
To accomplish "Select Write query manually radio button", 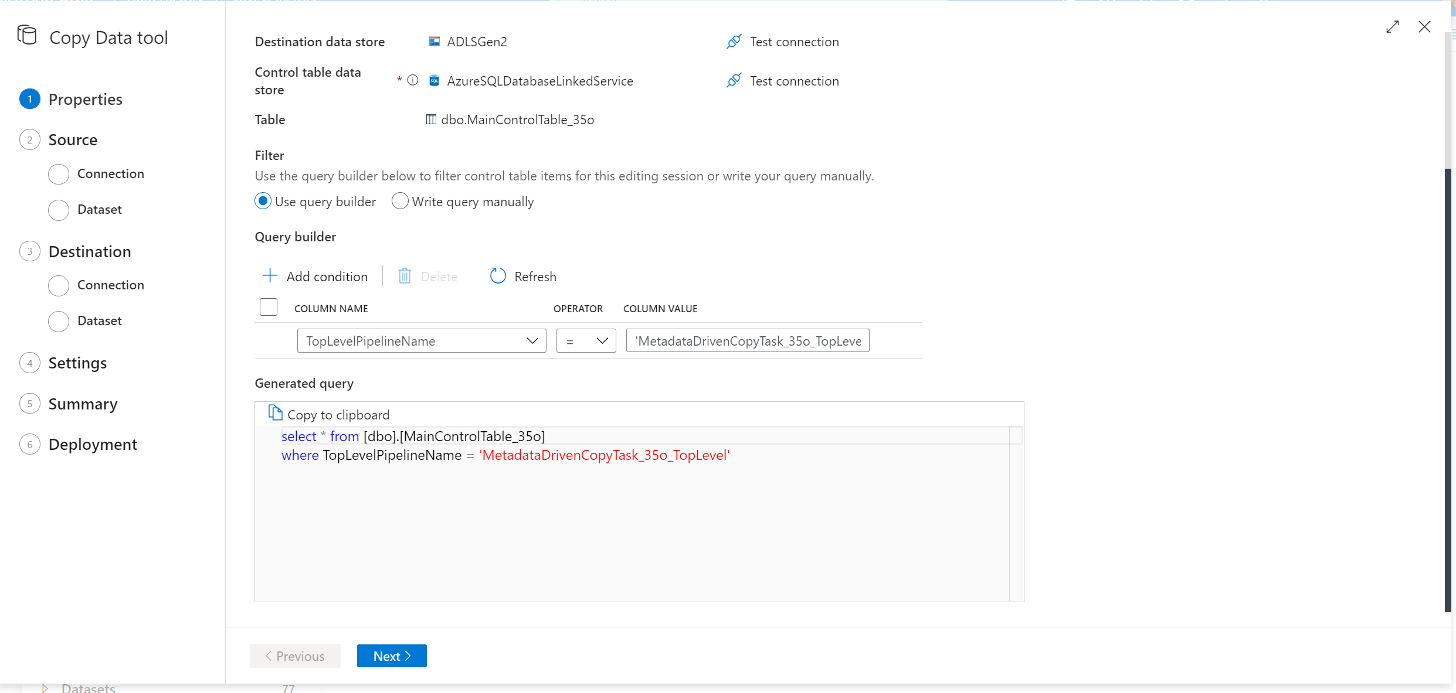I will coord(401,202).
